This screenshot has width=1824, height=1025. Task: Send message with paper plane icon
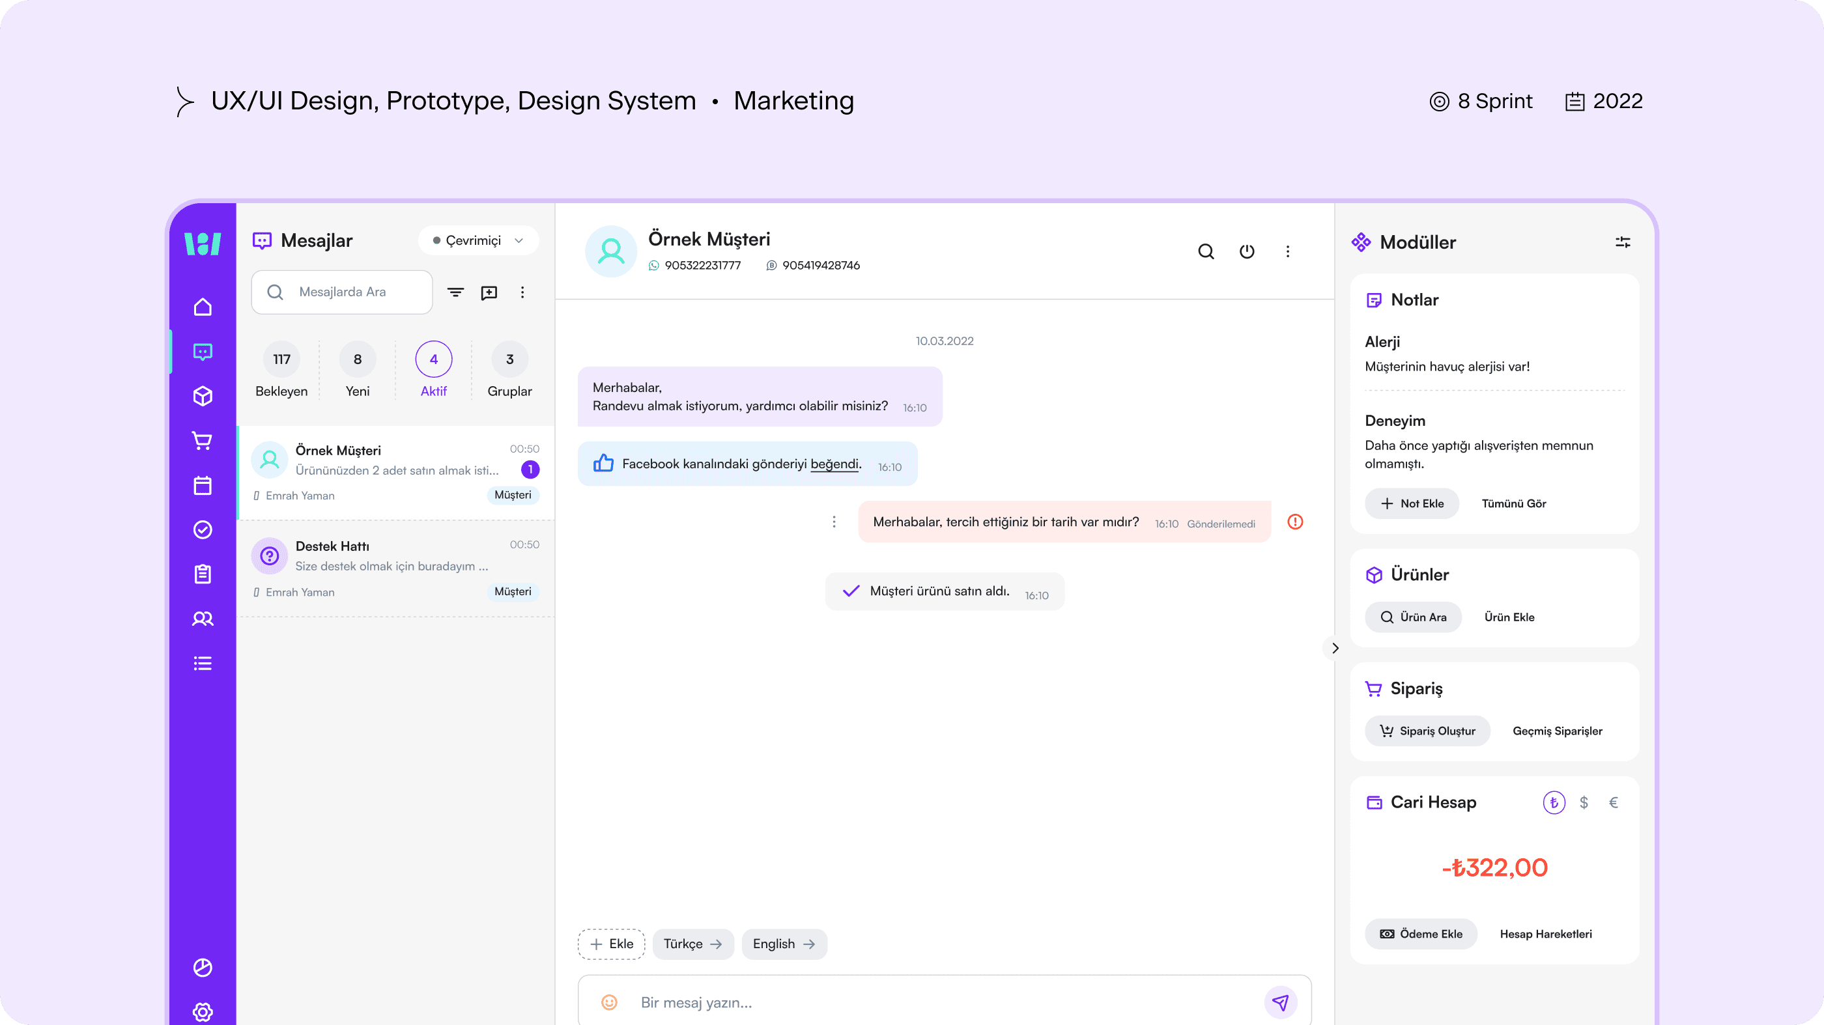[1280, 1002]
